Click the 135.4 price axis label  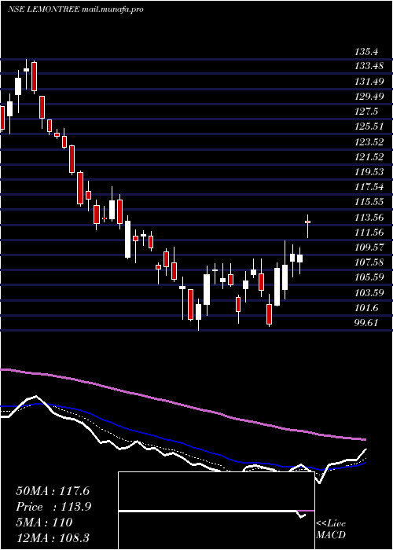366,52
